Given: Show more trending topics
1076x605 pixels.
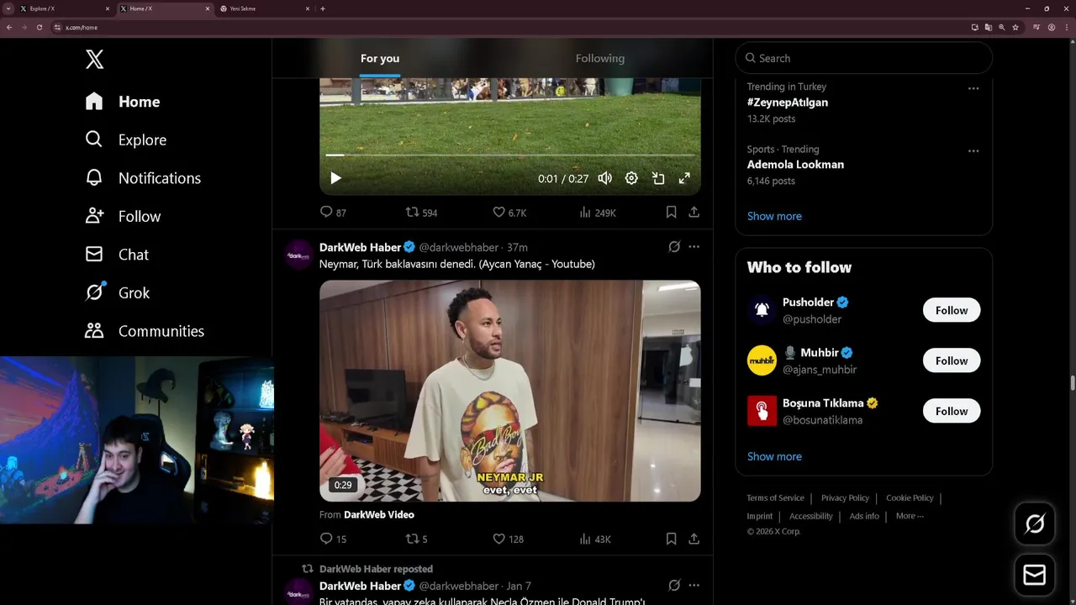Looking at the screenshot, I should (x=774, y=216).
